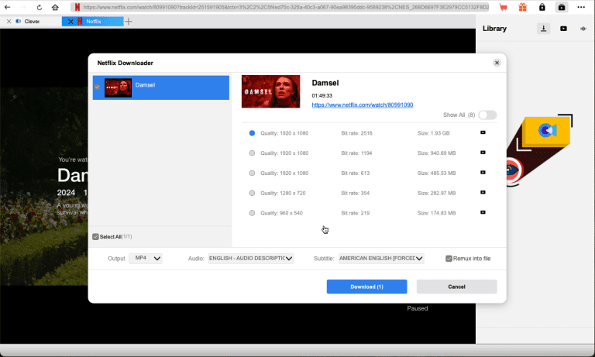The image size is (595, 357).
Task: Expand the Audio language dropdown
Action: click(251, 259)
